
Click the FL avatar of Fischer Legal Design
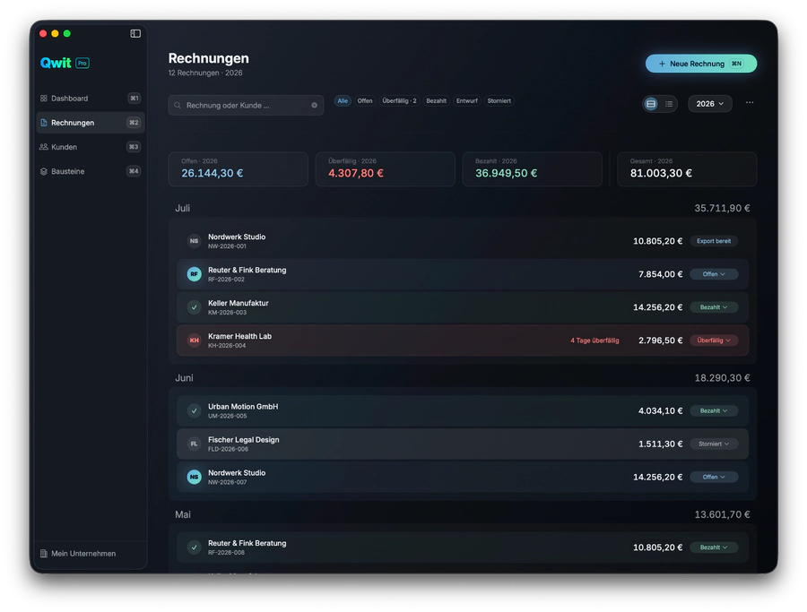pyautogui.click(x=194, y=444)
